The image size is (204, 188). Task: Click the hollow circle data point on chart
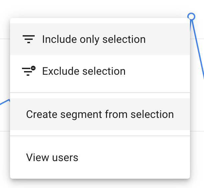(x=191, y=16)
